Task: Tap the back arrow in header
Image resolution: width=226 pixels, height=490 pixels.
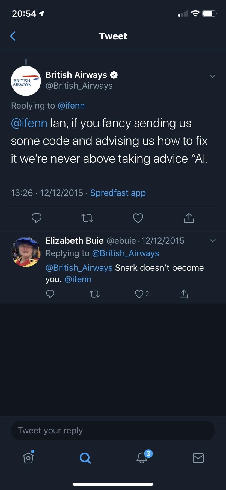Action: click(13, 36)
